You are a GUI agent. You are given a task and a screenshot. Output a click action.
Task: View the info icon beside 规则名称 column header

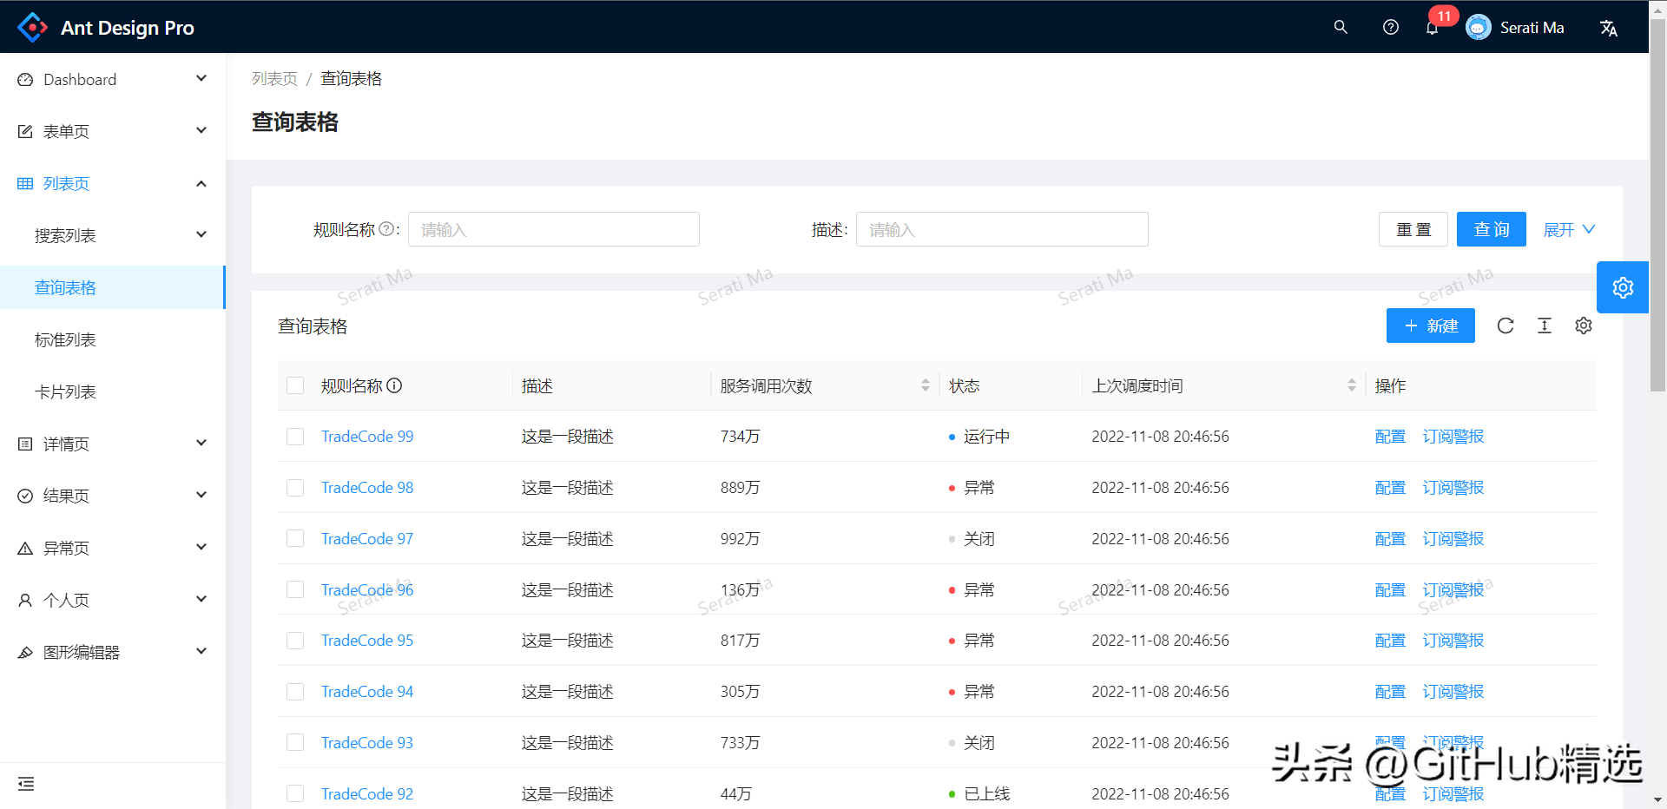pyautogui.click(x=395, y=385)
